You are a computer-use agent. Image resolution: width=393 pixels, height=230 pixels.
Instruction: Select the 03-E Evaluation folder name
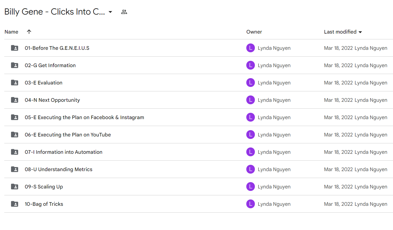click(43, 83)
